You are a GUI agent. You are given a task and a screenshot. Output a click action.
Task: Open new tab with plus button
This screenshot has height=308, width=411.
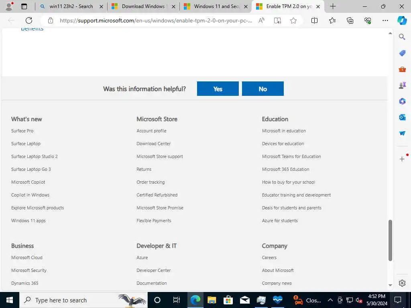(x=333, y=6)
